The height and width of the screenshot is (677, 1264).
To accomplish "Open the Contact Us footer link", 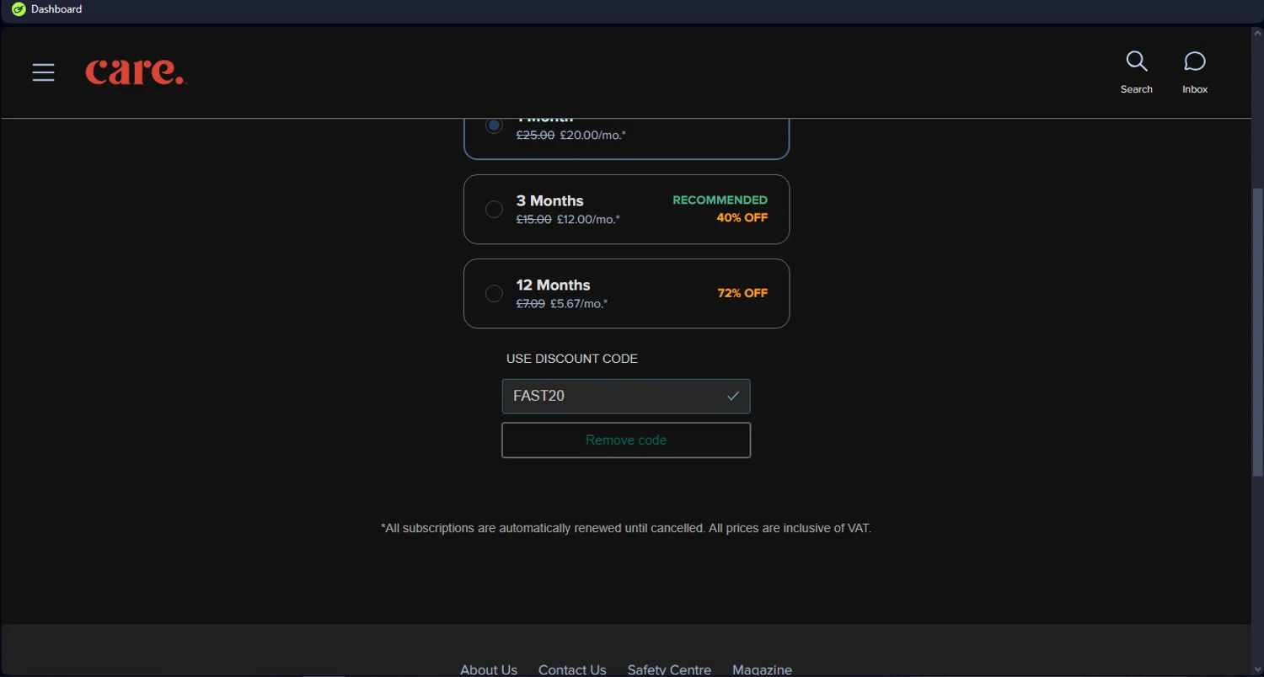I will 572,670.
